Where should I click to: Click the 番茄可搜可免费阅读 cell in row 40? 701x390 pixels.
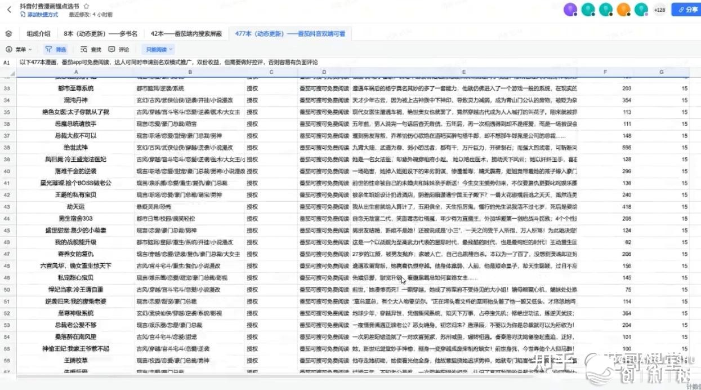point(324,171)
